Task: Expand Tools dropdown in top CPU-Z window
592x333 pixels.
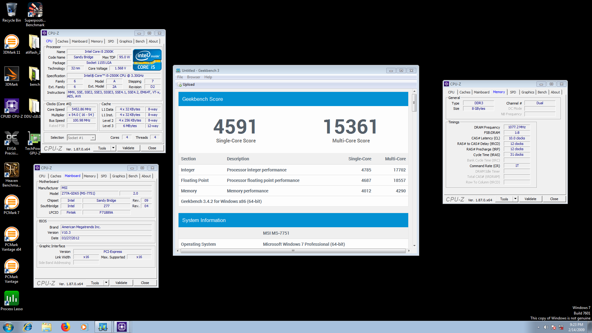Action: point(113,148)
